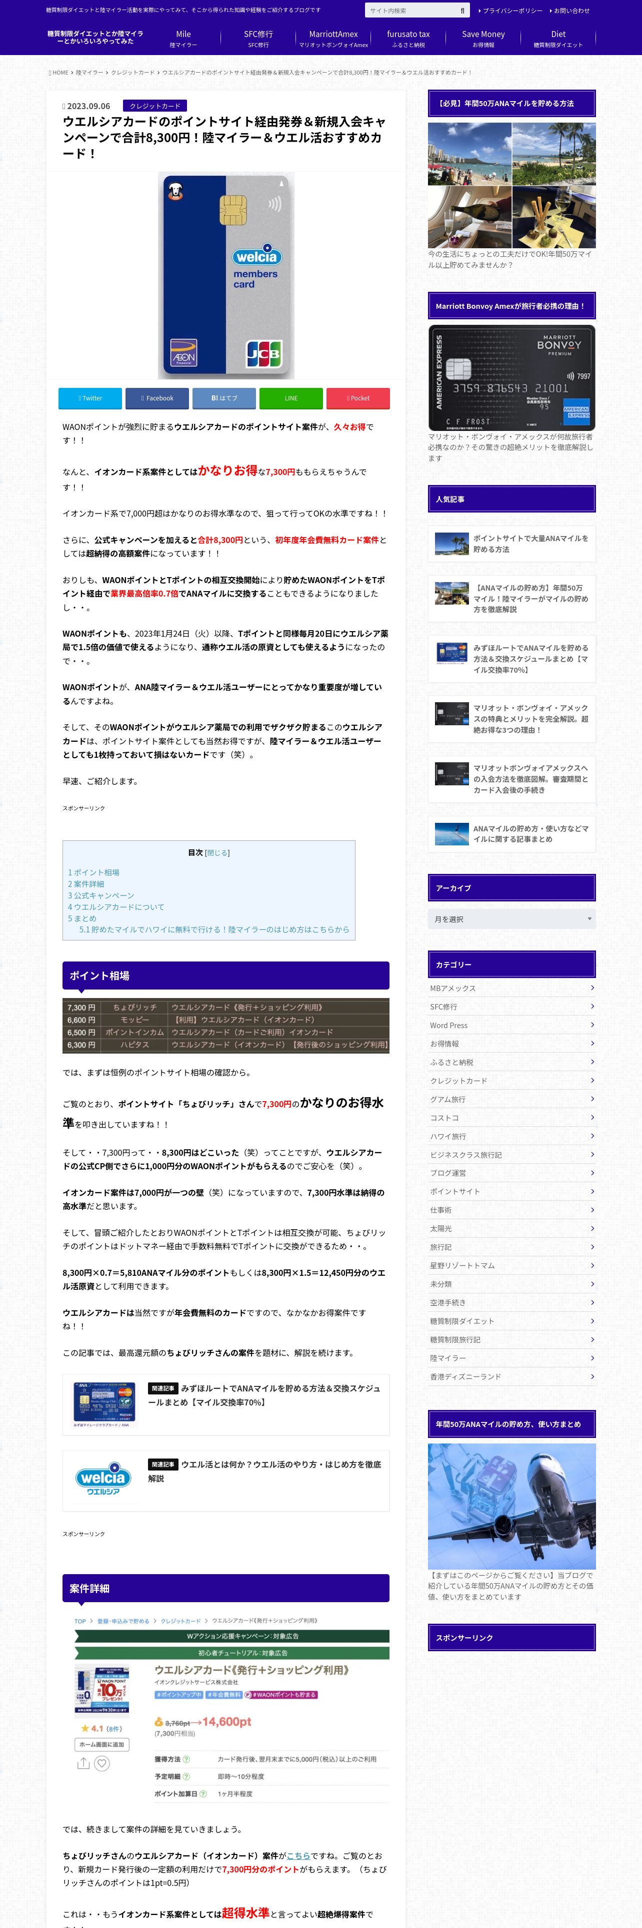642x1928 pixels.
Task: Jump to 5 まとめ section
Action: [x=82, y=918]
